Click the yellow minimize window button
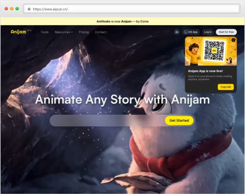Viewport: 245px width, 194px height. point(12,9)
